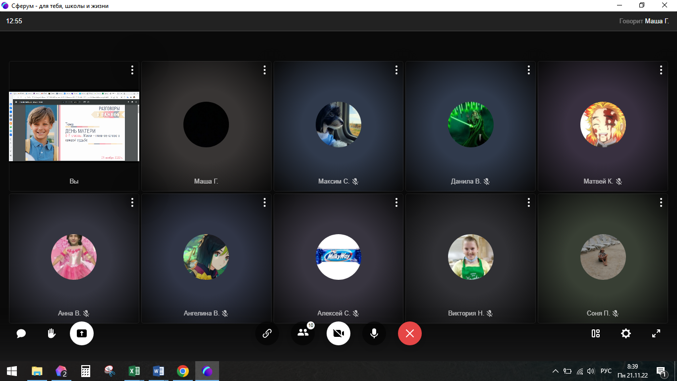Click Матвей К. anime avatar
The image size is (677, 381).
click(603, 125)
